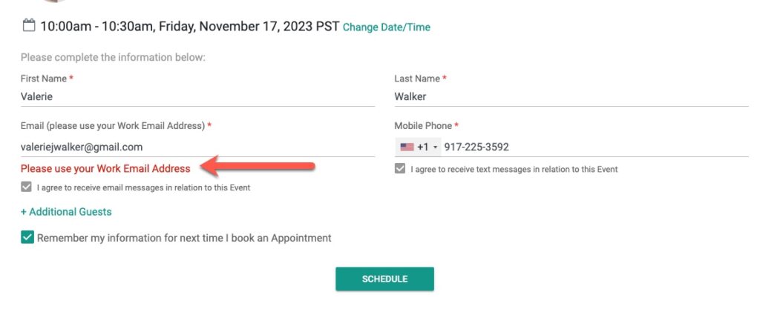Click the dropdown arrow next to +1
The width and height of the screenshot is (760, 309).
coord(435,147)
